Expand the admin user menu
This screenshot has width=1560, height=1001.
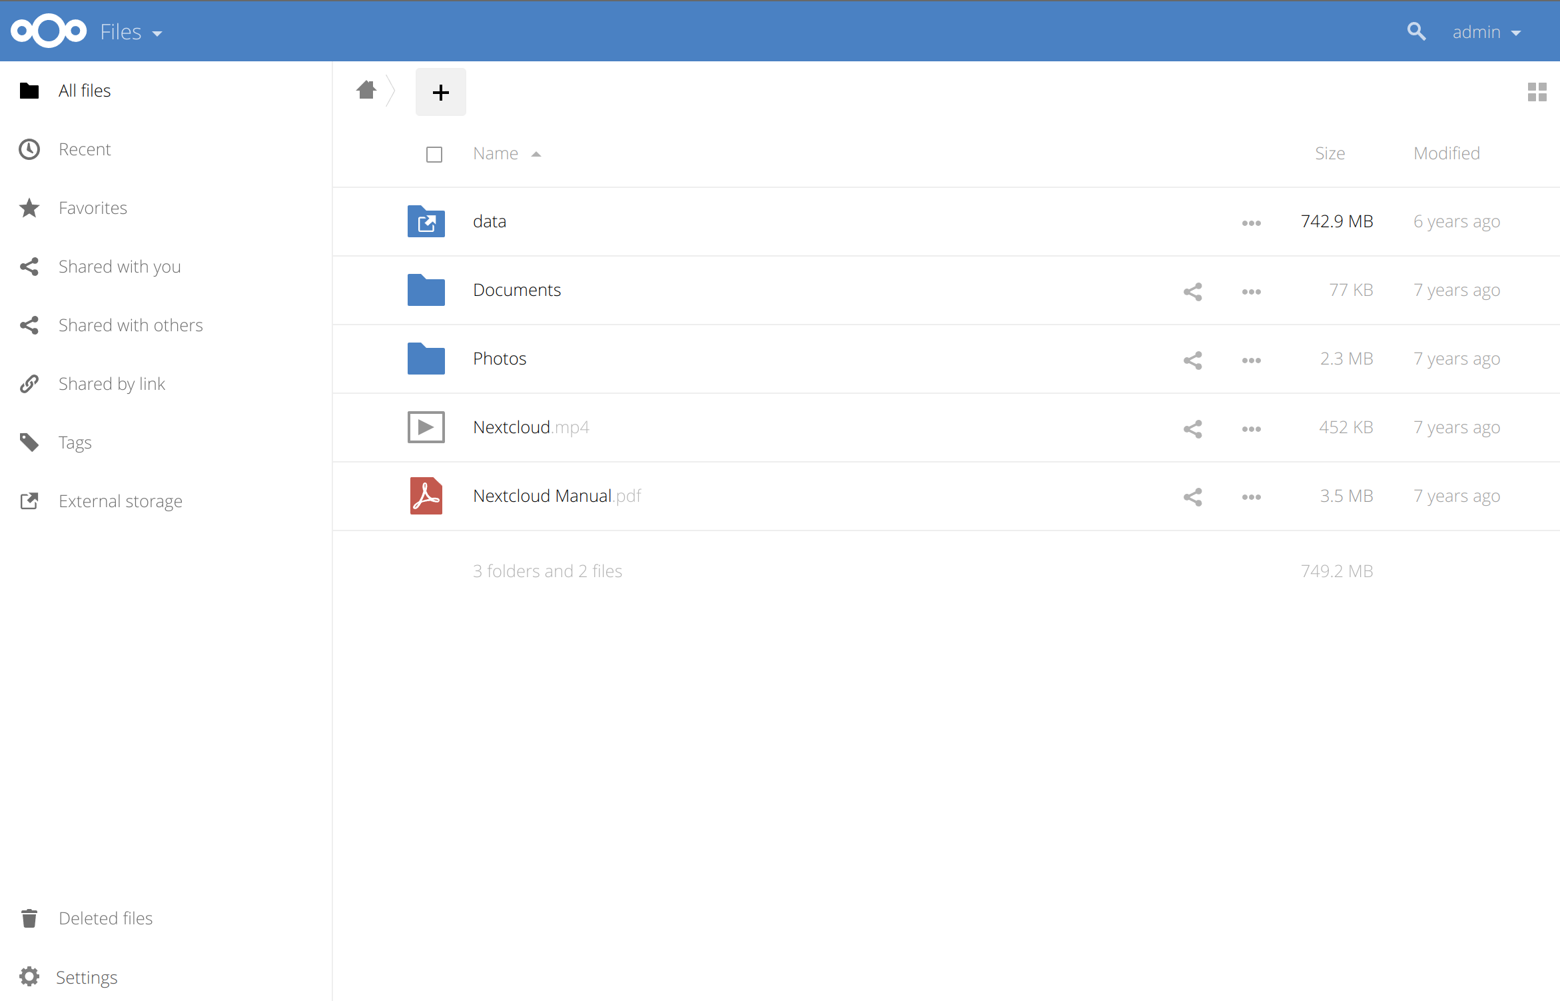pos(1487,32)
